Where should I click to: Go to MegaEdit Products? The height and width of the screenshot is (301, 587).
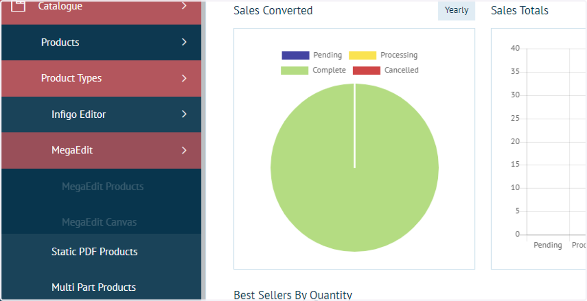point(103,187)
